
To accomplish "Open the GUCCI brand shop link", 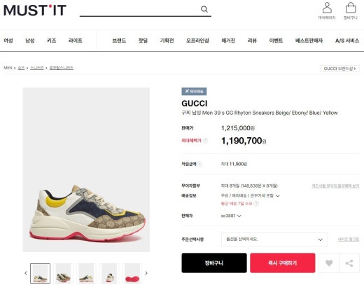I will point(339,69).
